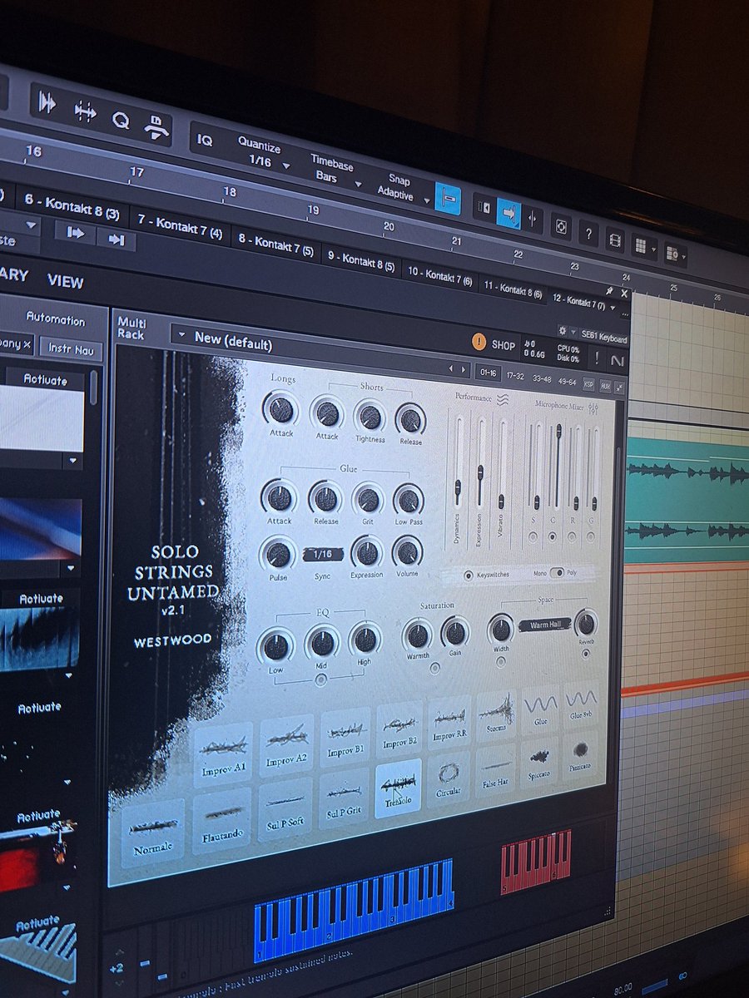Image resolution: width=749 pixels, height=998 pixels.
Task: Select the Improv A2 articulation
Action: (x=286, y=745)
